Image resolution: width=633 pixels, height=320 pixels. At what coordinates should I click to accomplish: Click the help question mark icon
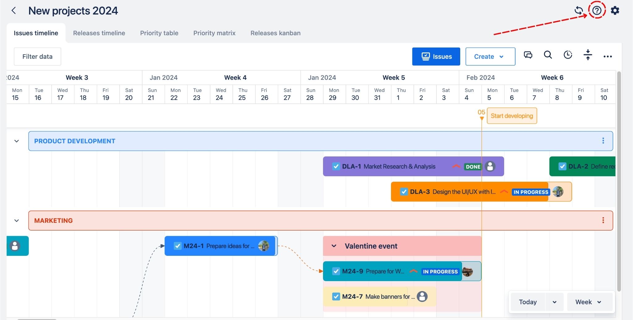click(597, 10)
